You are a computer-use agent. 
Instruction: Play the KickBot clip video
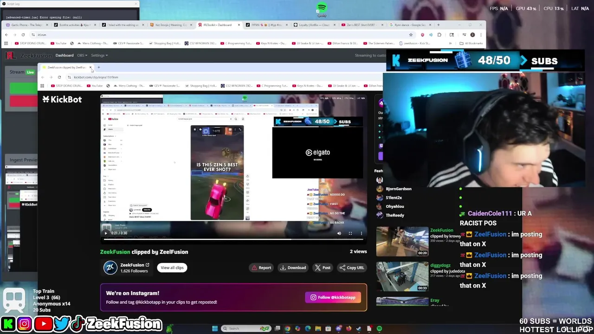click(106, 233)
